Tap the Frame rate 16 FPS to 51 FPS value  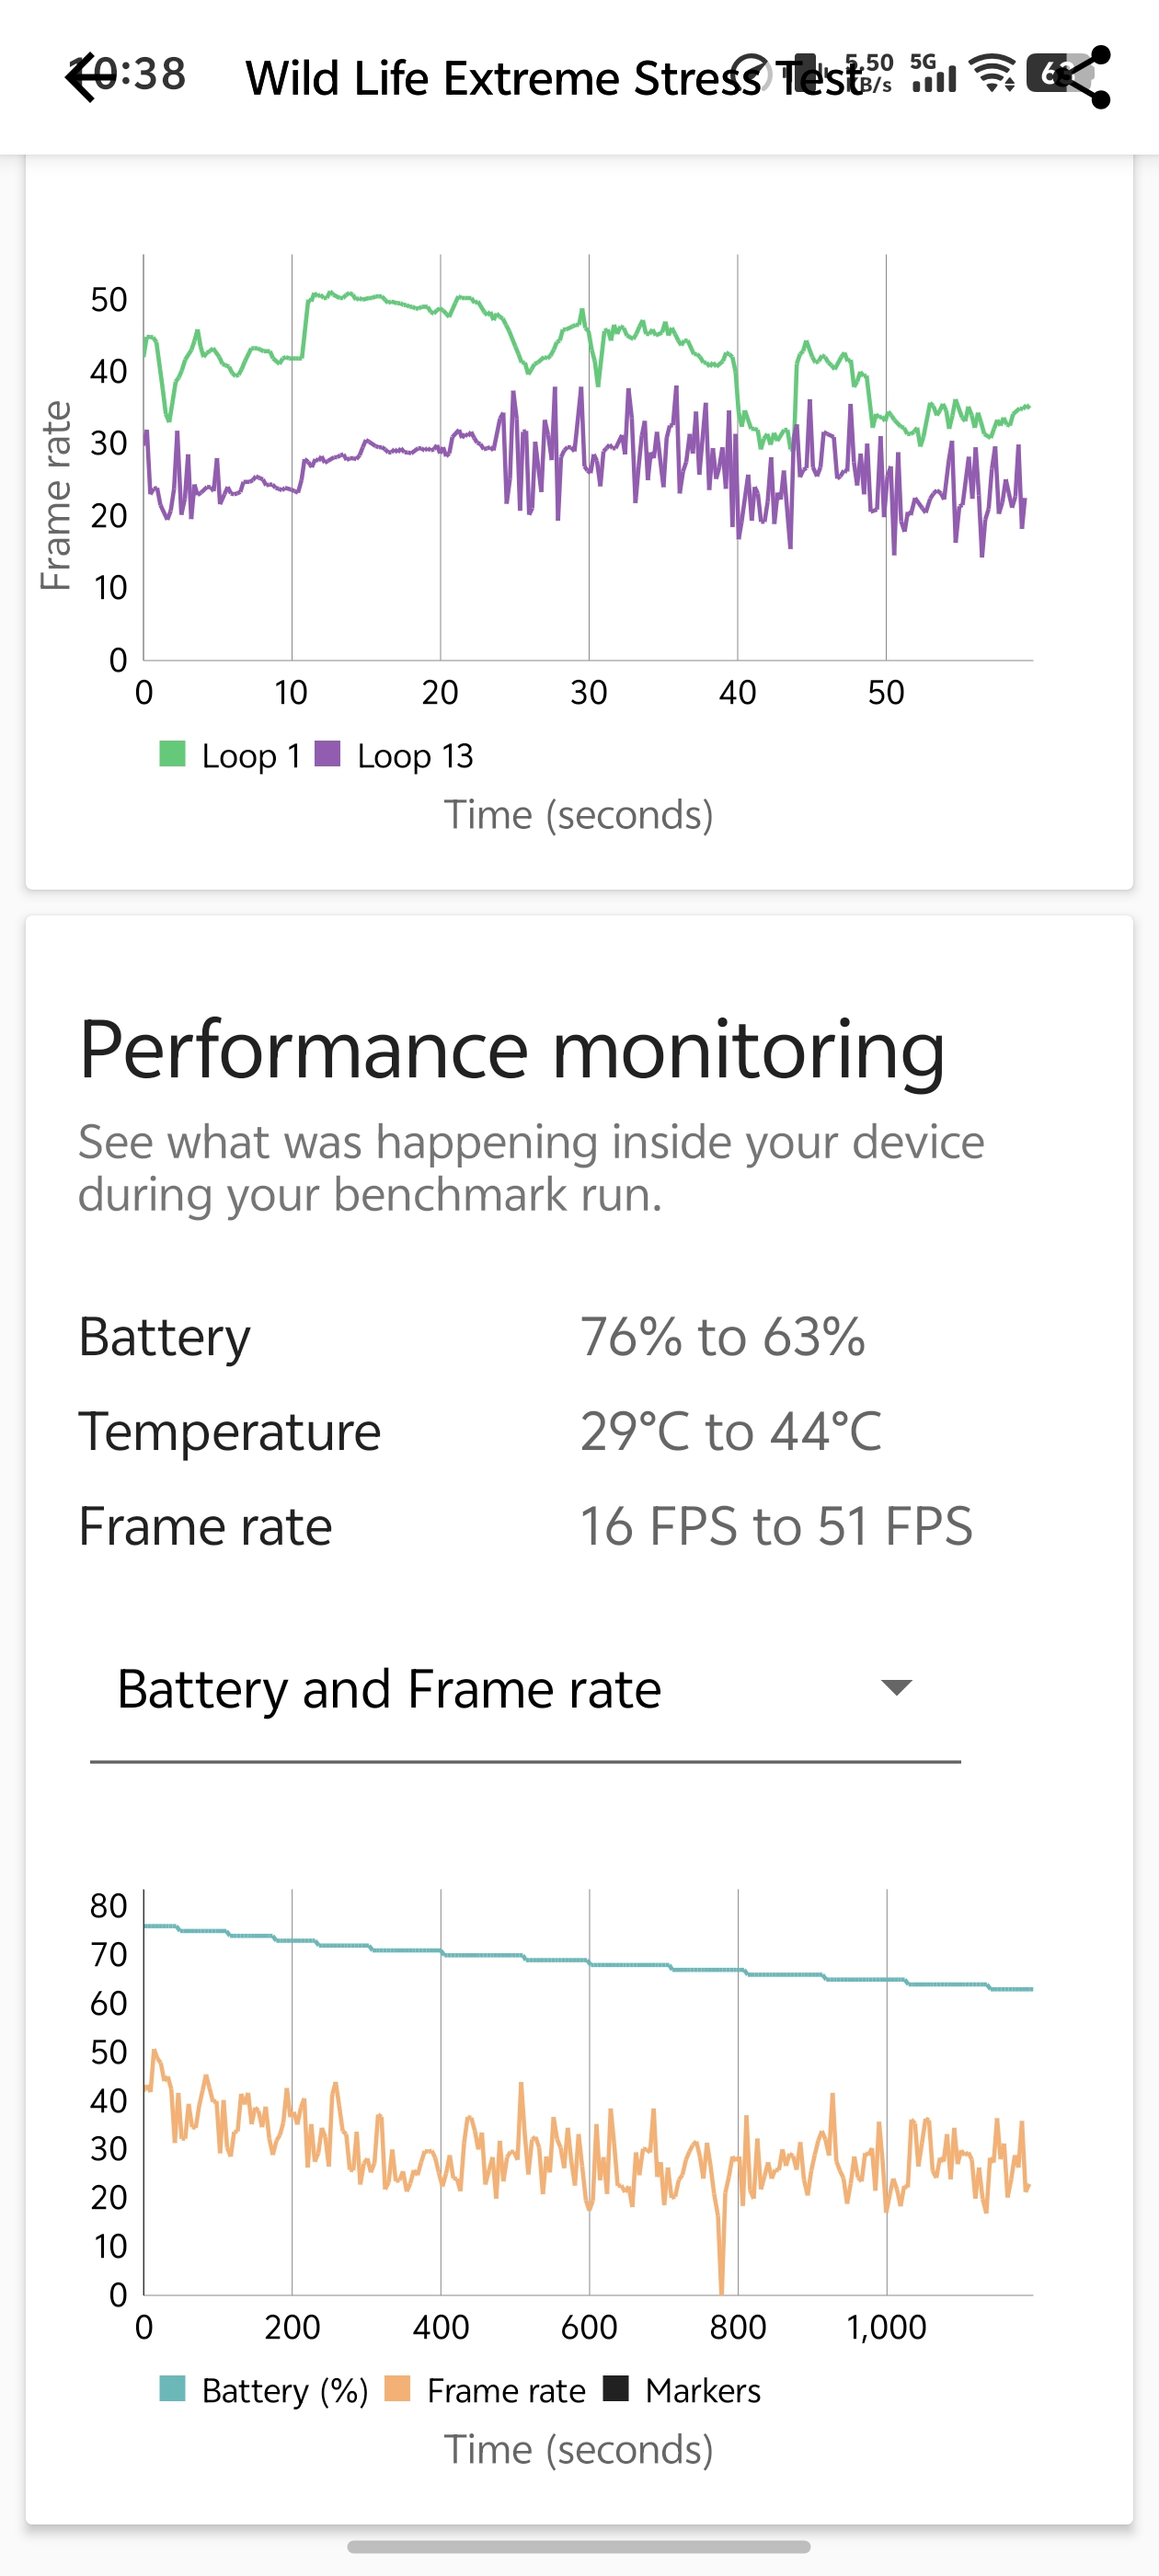(776, 1526)
